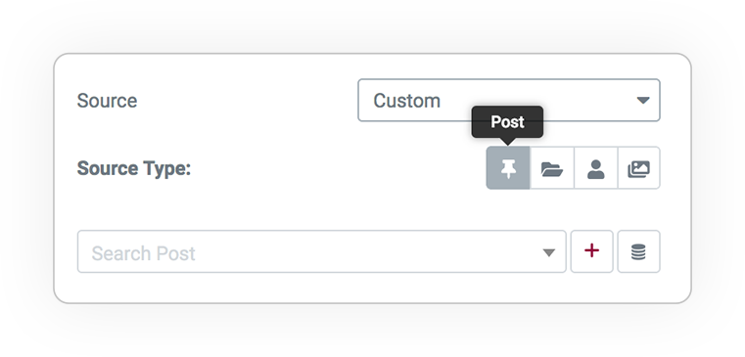Click the red plus add icon
The height and width of the screenshot is (357, 745).
point(591,250)
